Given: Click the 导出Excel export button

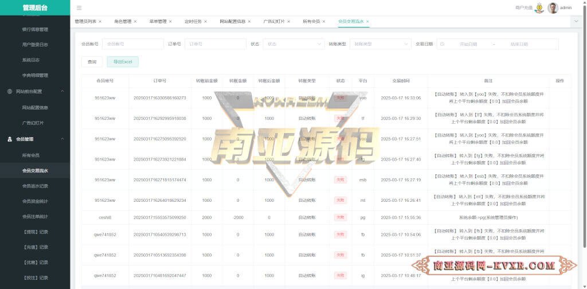Looking at the screenshot, I should click(x=123, y=62).
